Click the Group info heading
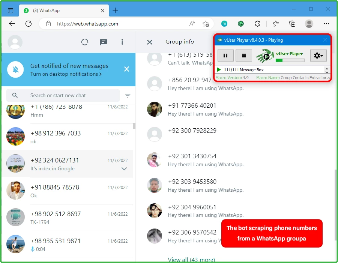 point(180,42)
